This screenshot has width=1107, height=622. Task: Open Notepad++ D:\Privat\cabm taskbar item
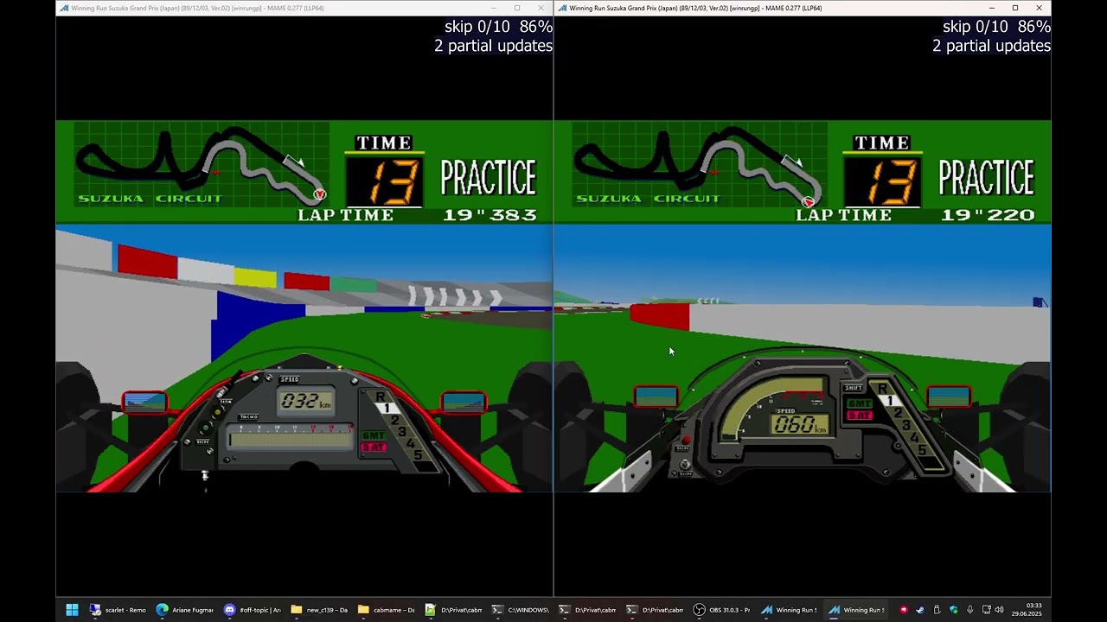click(454, 610)
